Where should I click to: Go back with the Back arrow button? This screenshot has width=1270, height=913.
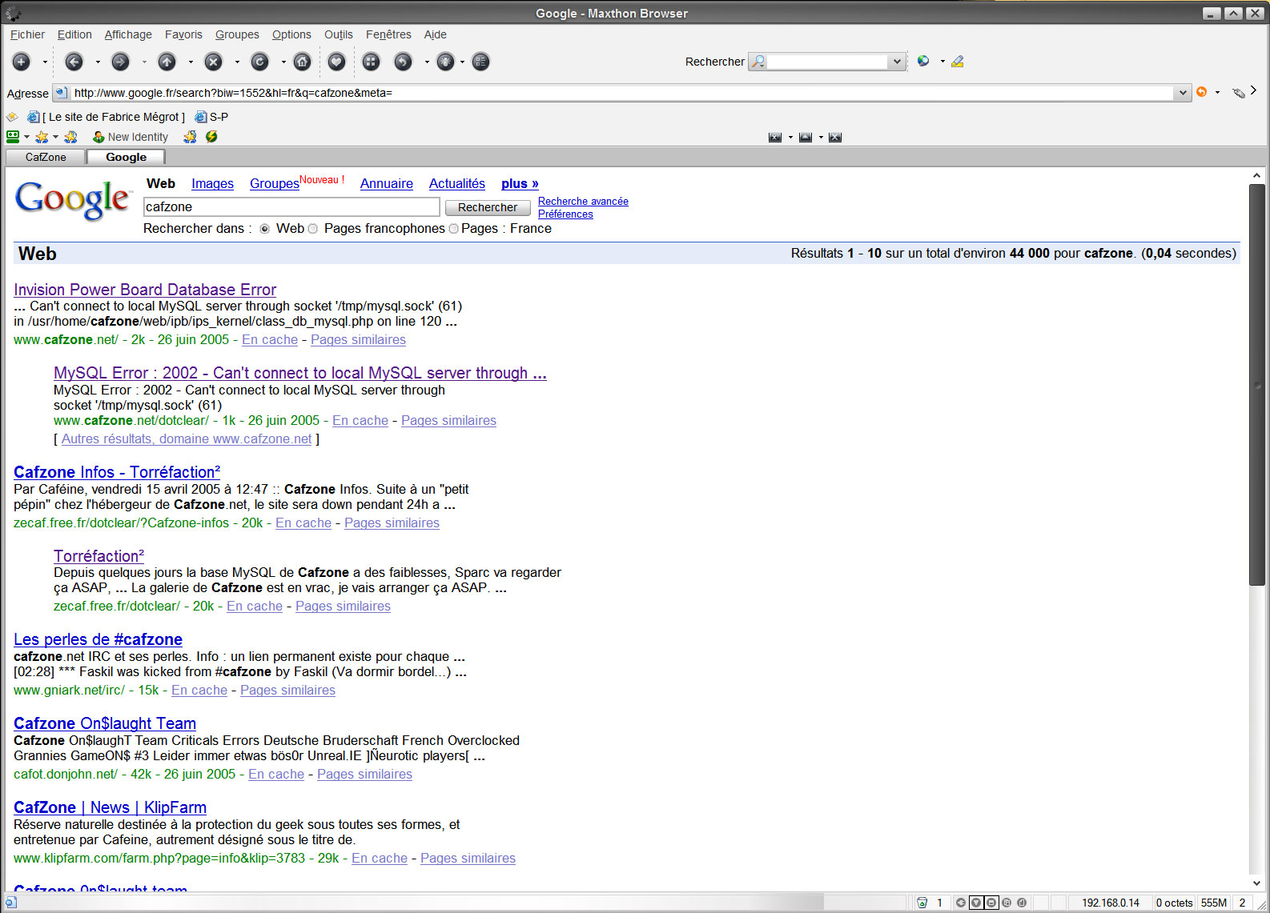pos(74,62)
